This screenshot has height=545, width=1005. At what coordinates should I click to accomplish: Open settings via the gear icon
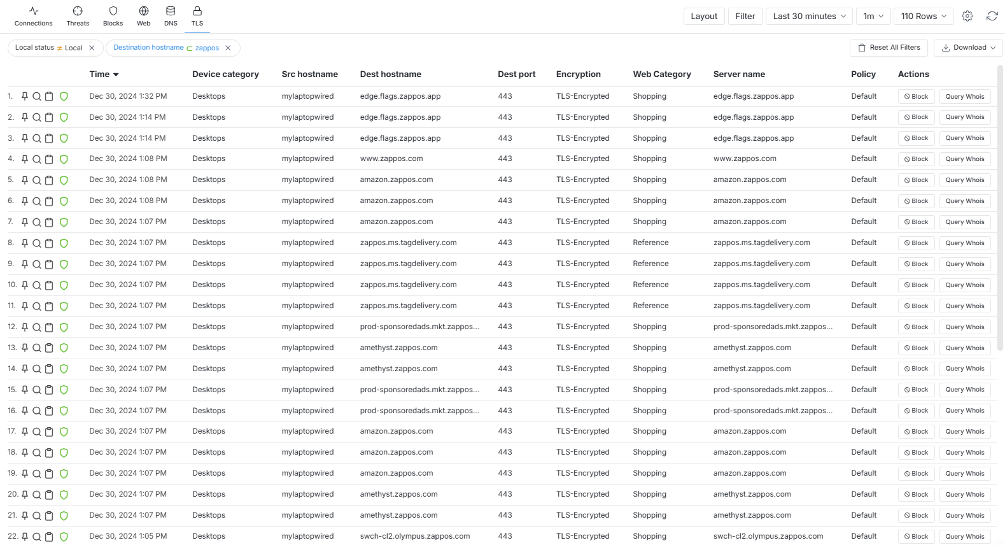(x=967, y=16)
